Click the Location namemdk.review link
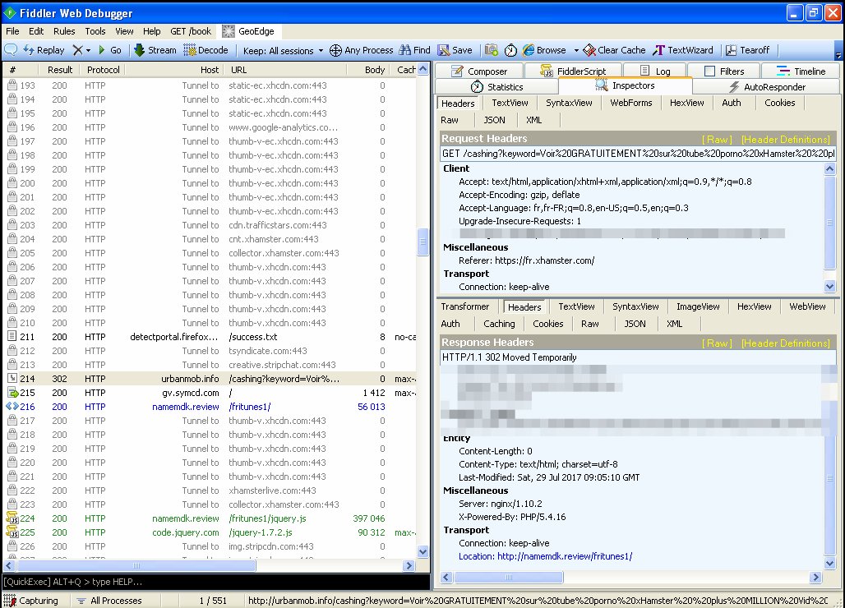 pyautogui.click(x=545, y=556)
